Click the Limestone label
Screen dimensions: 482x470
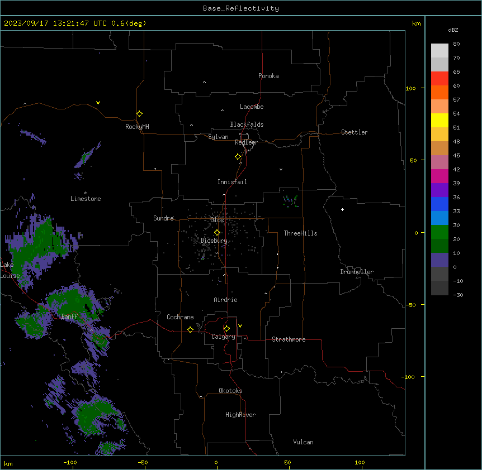(86, 199)
